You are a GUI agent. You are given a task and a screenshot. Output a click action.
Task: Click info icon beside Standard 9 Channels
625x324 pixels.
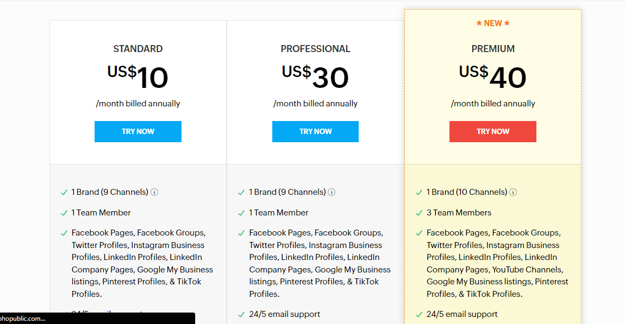(154, 192)
